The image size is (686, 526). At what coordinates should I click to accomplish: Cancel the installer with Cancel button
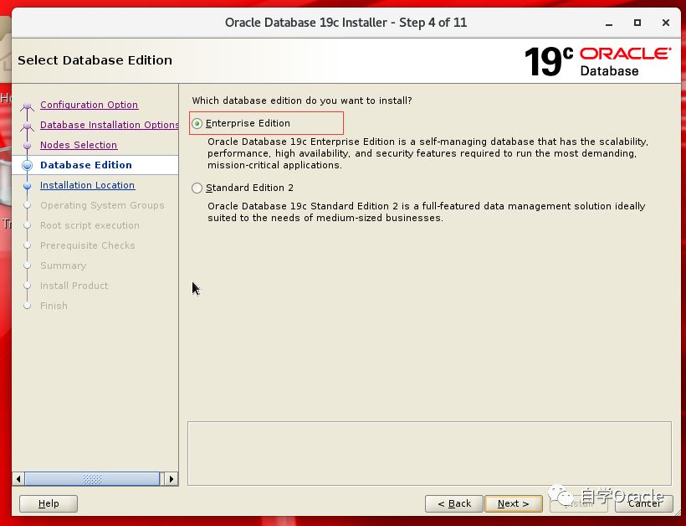click(x=644, y=503)
